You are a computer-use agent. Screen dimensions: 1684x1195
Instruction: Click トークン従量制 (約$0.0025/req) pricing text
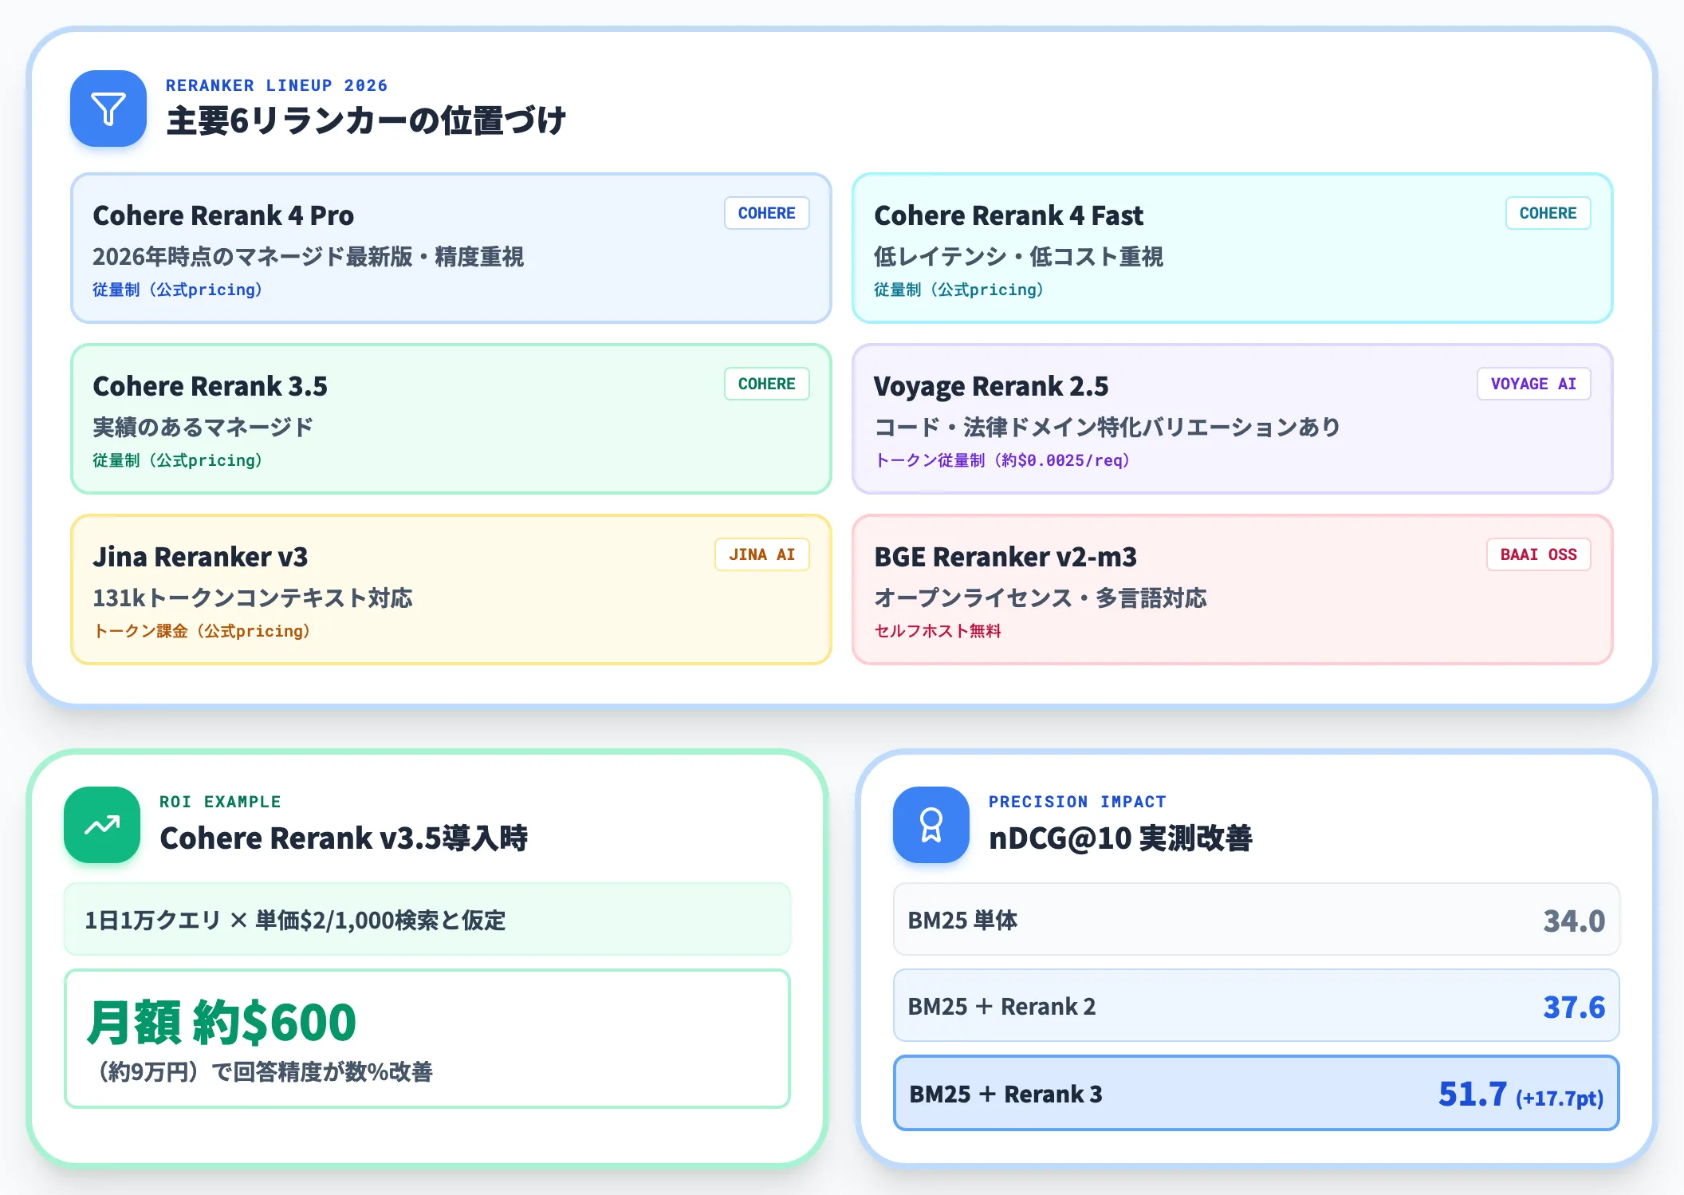tap(1002, 460)
